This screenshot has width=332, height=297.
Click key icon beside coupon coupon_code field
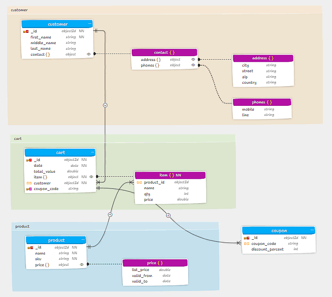point(247,244)
